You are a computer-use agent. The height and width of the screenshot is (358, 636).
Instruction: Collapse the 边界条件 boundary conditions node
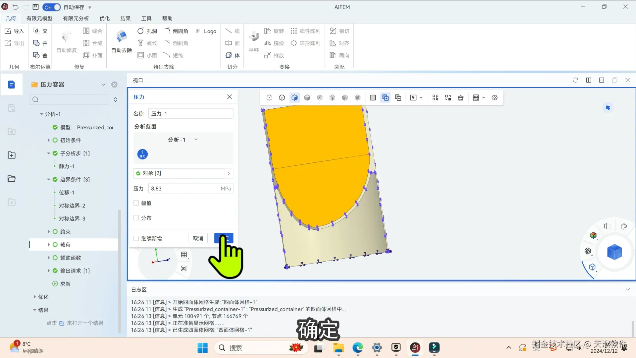48,179
